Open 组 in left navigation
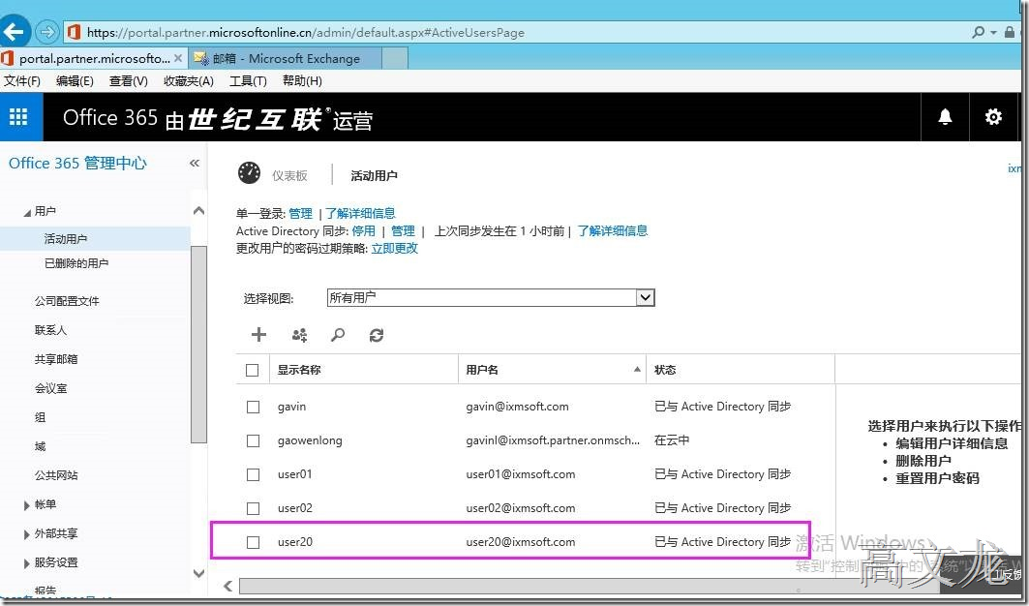The height and width of the screenshot is (606, 1029). click(x=40, y=417)
